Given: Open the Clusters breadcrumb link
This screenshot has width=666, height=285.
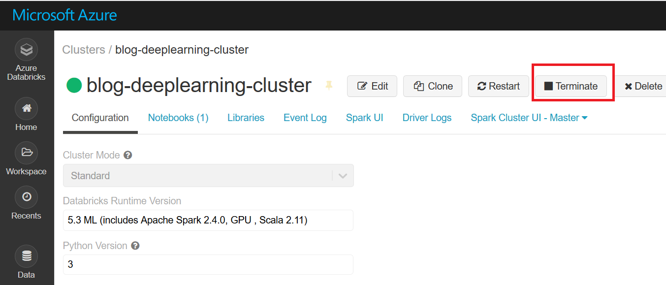Looking at the screenshot, I should click(x=84, y=50).
